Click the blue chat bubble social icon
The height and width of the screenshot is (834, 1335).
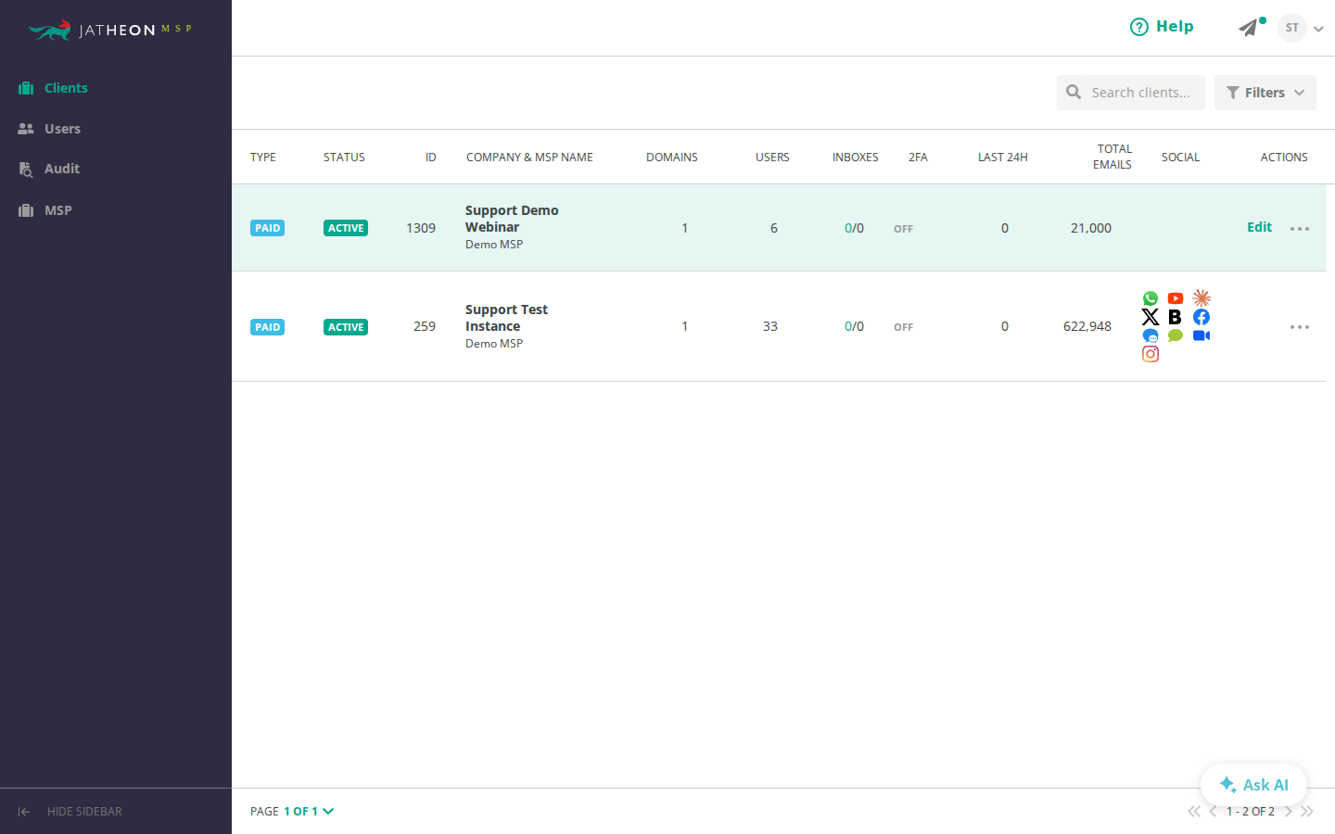(x=1151, y=335)
